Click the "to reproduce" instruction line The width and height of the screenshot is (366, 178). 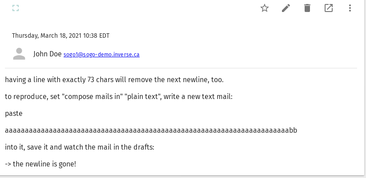point(119,96)
